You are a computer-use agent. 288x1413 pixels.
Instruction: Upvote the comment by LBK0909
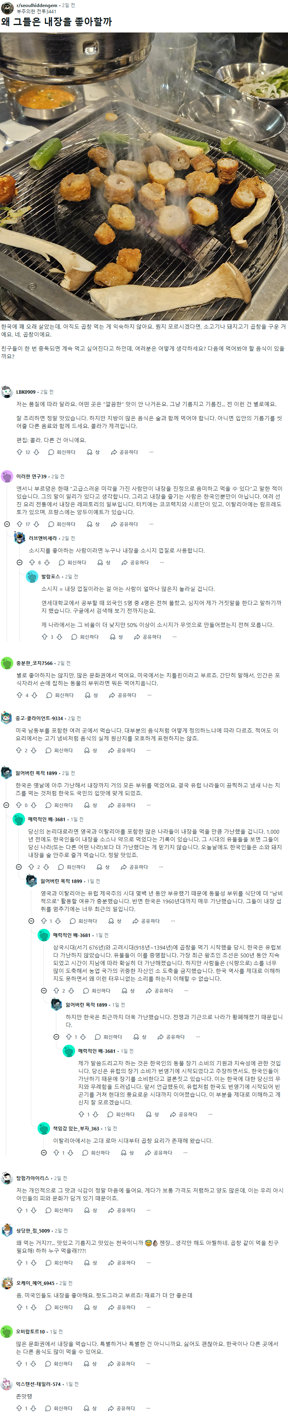tap(20, 452)
